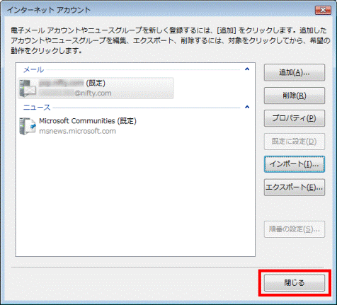This screenshot has height=305, width=337.
Task: Click the msnews.microsoft.com server text
Action: click(x=77, y=131)
